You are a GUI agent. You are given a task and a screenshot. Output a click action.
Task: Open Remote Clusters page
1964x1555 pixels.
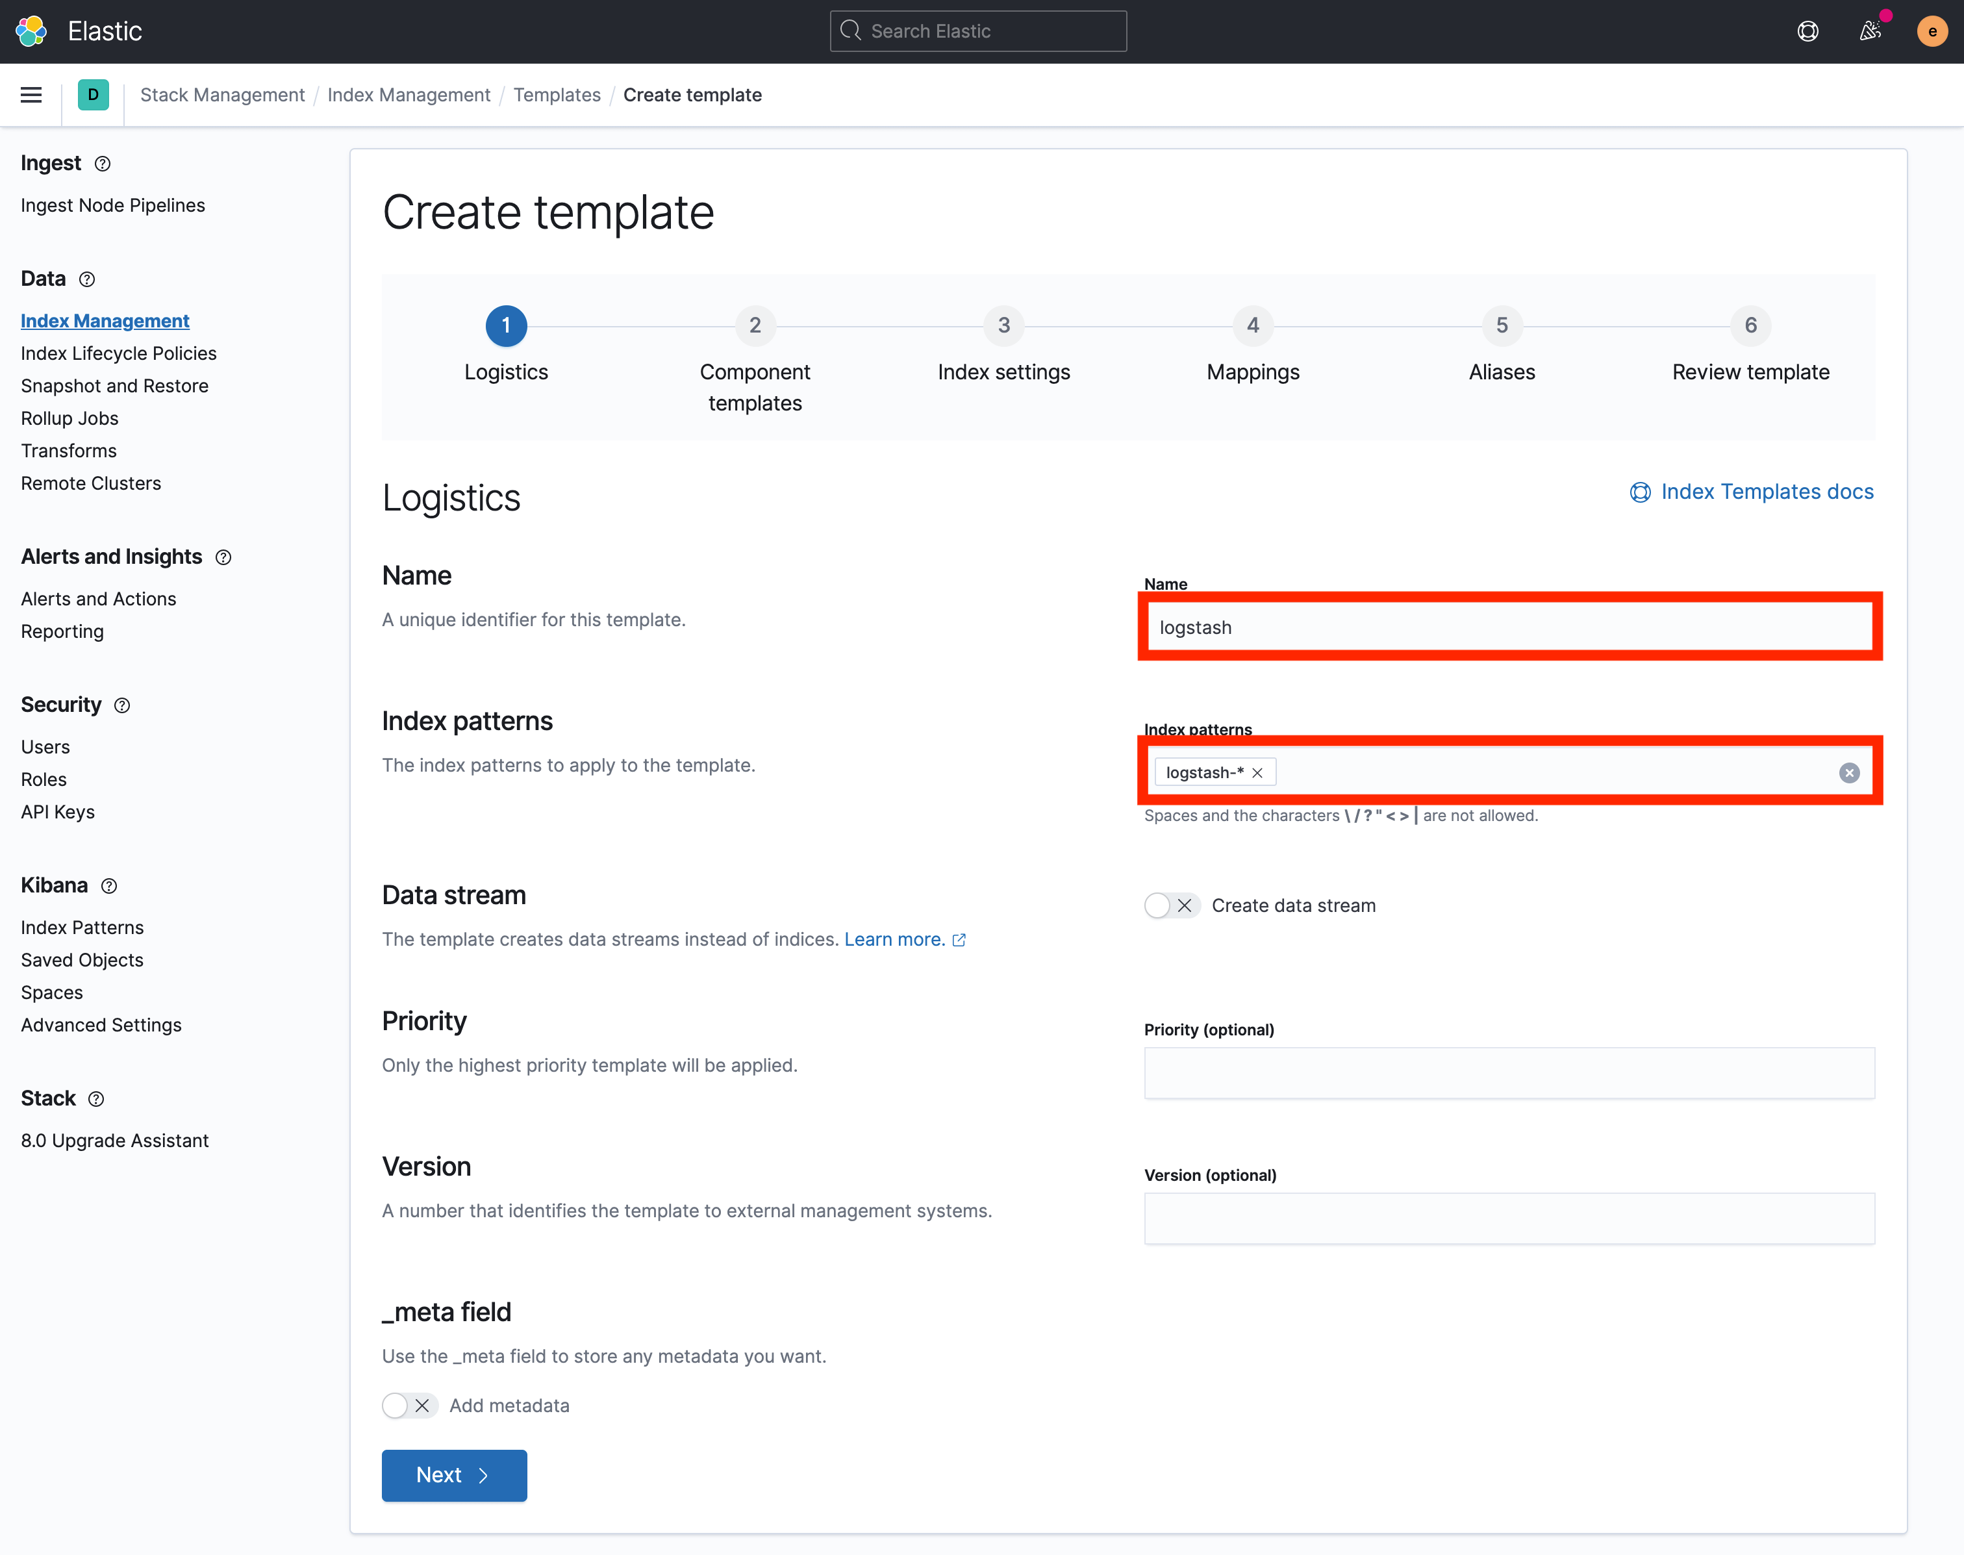click(x=91, y=483)
